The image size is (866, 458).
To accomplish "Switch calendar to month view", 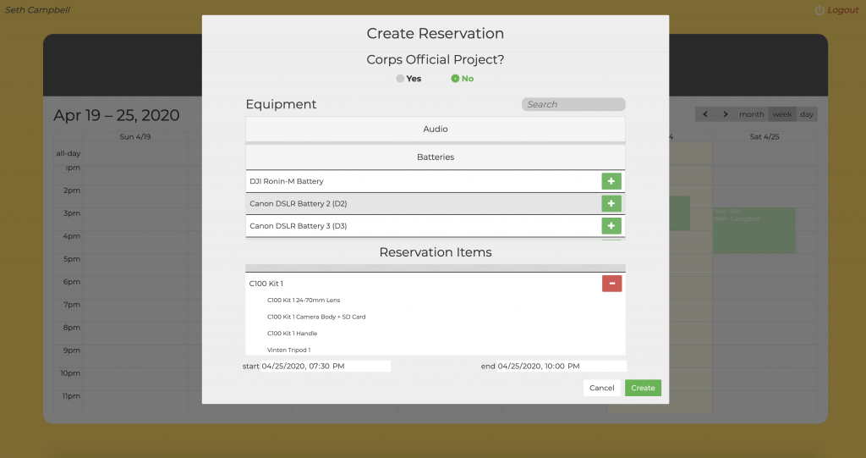I will pos(751,114).
